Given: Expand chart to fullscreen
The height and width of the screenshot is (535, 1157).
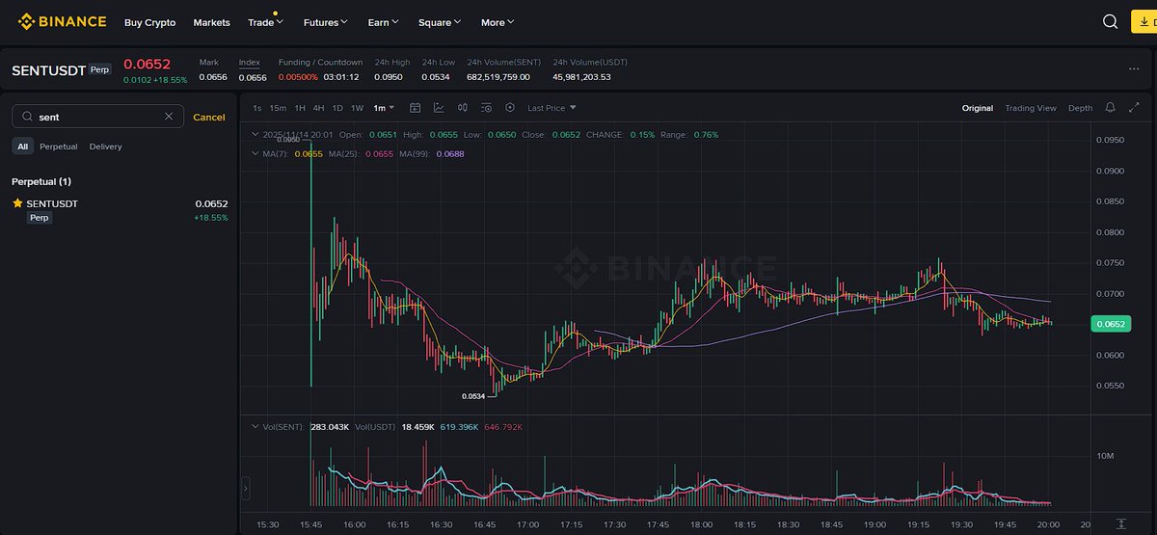Looking at the screenshot, I should (x=1136, y=108).
